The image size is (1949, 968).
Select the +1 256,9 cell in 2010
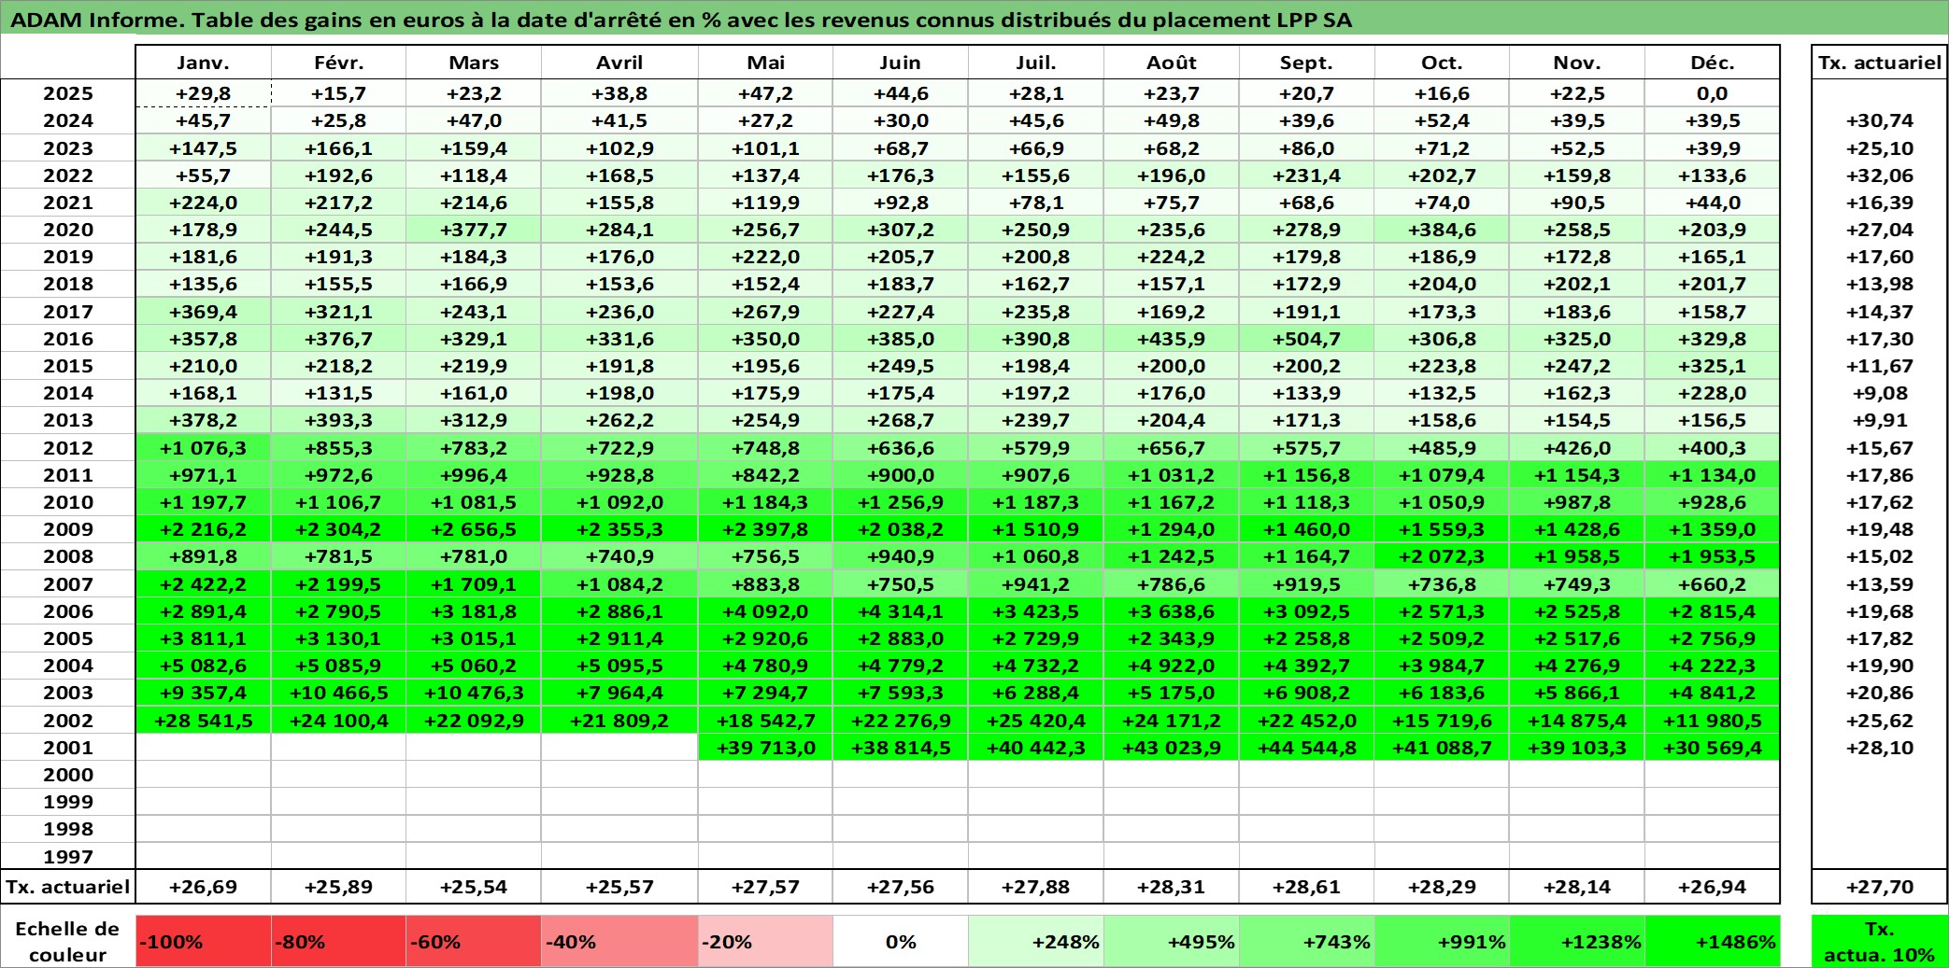[x=900, y=502]
